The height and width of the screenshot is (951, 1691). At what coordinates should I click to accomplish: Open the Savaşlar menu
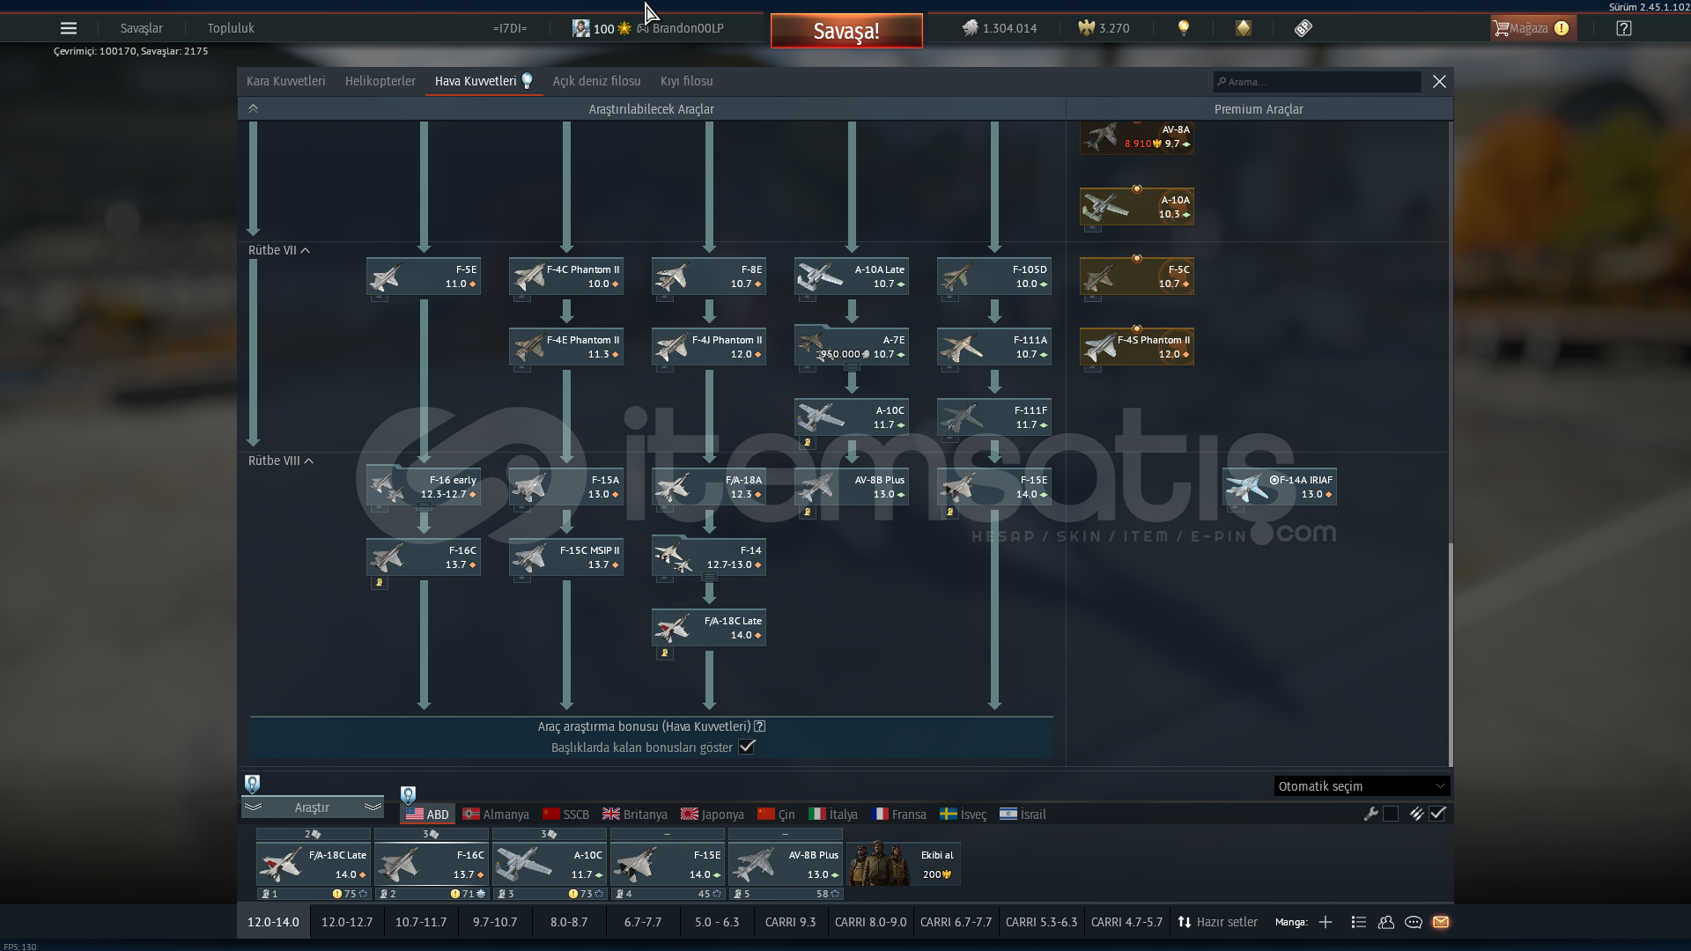click(141, 28)
